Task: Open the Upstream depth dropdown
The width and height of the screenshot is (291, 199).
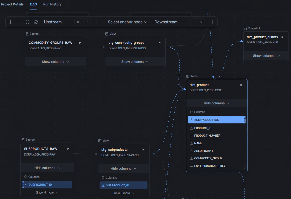Action: click(x=82, y=22)
